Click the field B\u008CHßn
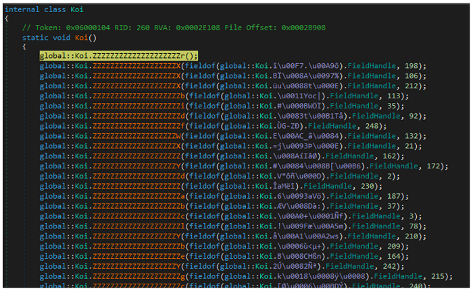 [x=299, y=256]
